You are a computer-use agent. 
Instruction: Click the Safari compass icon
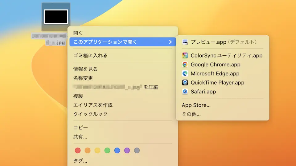tap(185, 92)
